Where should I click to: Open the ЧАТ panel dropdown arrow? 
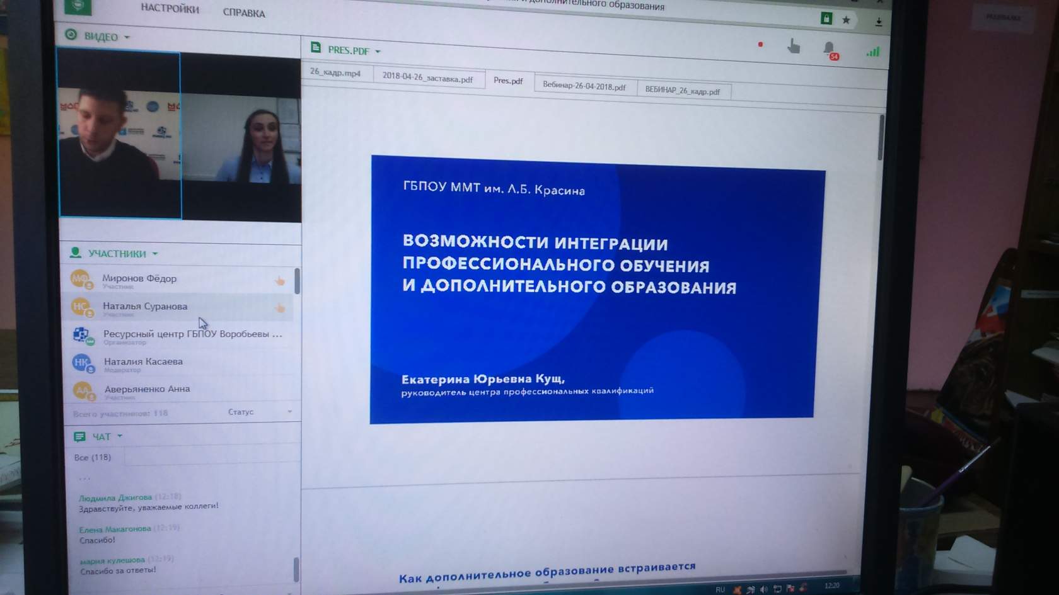(120, 436)
